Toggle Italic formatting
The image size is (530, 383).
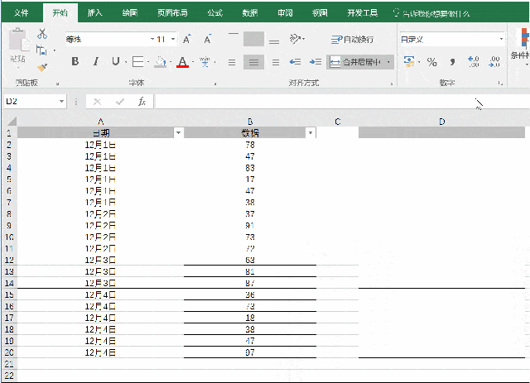[96, 61]
